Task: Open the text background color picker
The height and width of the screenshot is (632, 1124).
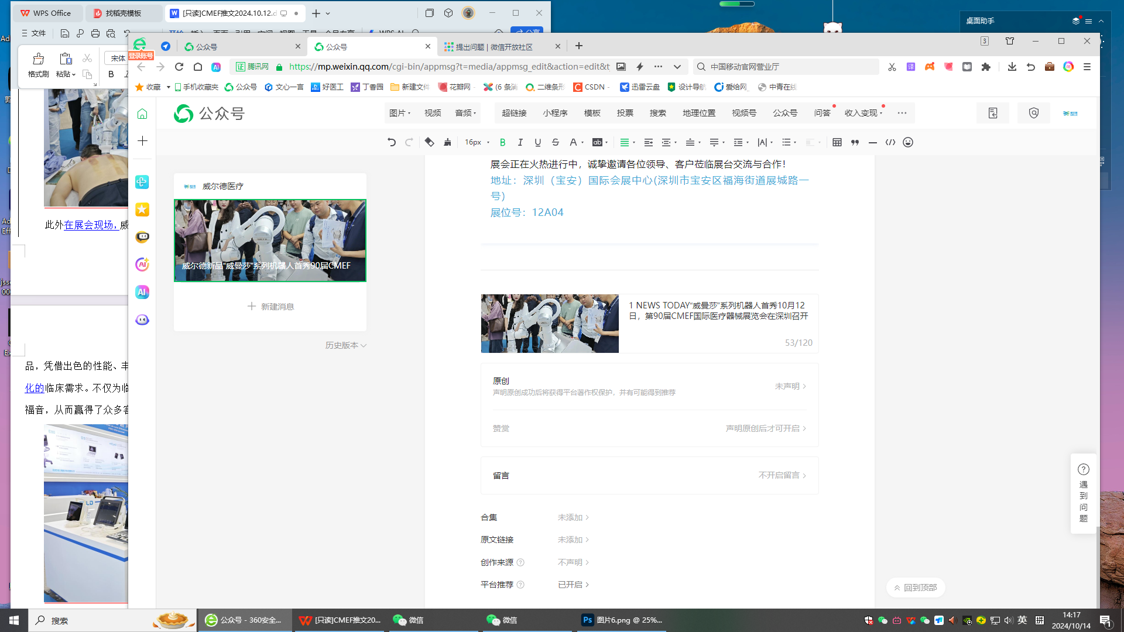Action: pos(599,142)
